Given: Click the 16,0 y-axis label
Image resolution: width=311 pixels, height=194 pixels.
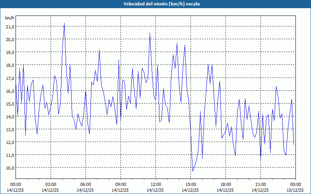Looking at the screenshot, I should [x=10, y=91].
